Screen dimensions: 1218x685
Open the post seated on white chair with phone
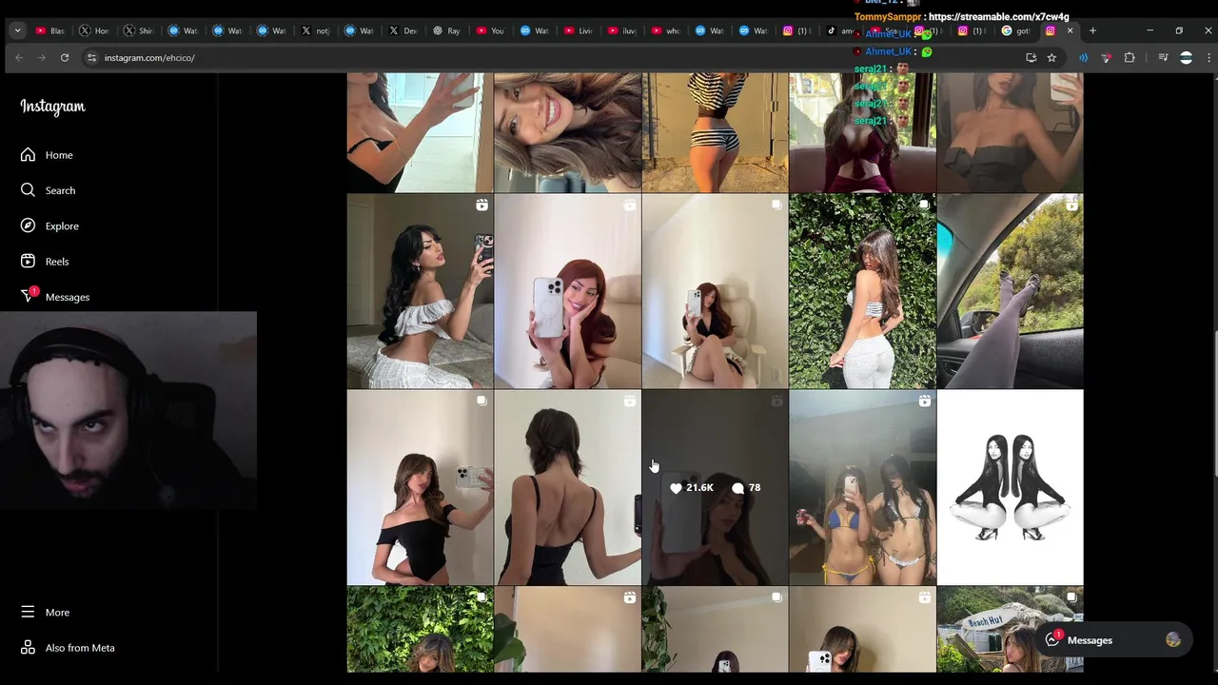(715, 291)
